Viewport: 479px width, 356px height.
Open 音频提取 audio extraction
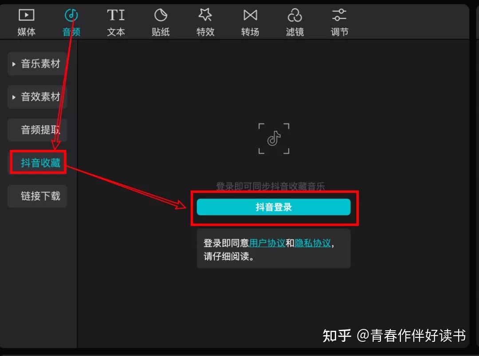coord(37,130)
